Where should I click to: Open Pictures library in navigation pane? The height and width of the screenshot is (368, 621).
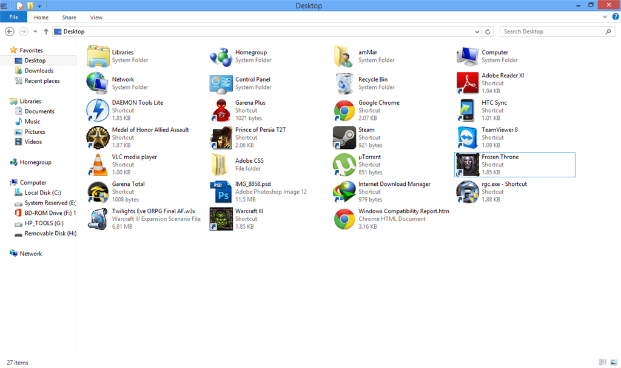click(x=35, y=132)
